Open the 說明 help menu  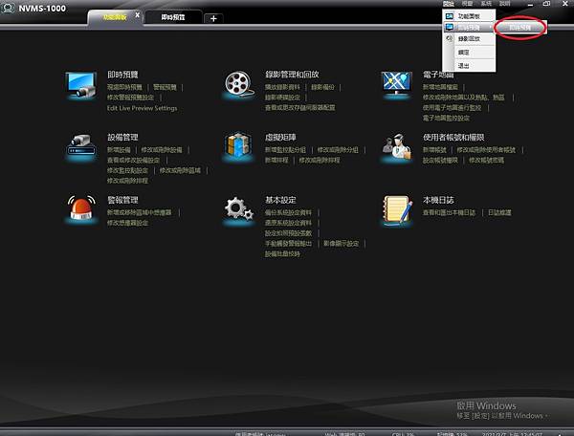click(505, 4)
